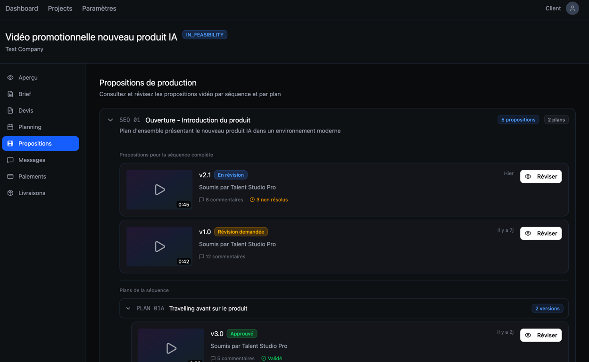Click the chat bubble icon beside Messages
The width and height of the screenshot is (589, 362).
coord(10,160)
